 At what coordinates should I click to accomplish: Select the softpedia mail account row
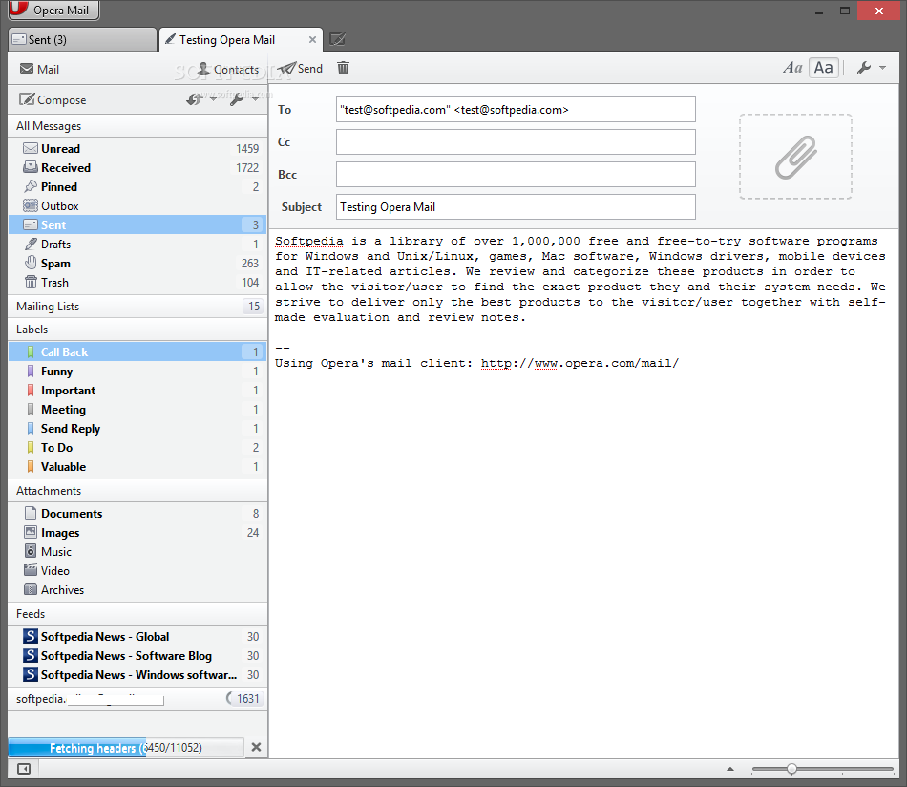click(x=137, y=699)
